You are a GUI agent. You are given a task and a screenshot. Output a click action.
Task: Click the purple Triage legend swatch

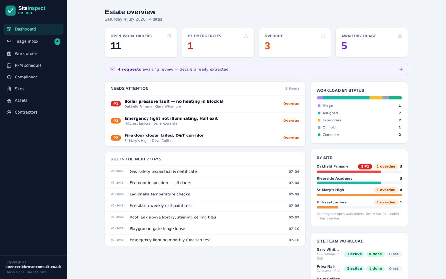[x=319, y=106]
